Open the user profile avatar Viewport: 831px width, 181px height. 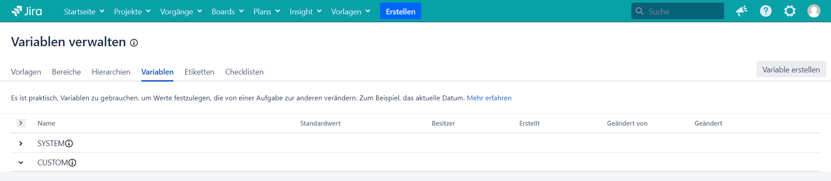(x=813, y=11)
